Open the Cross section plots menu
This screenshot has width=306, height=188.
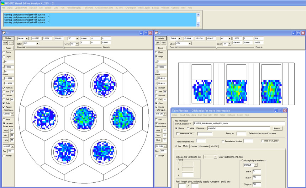click(104, 8)
